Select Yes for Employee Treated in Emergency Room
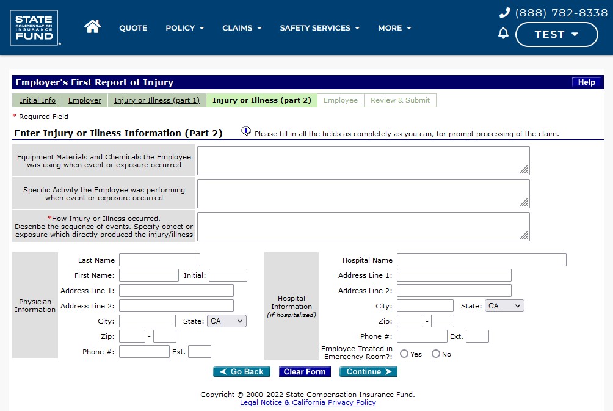 (x=404, y=354)
